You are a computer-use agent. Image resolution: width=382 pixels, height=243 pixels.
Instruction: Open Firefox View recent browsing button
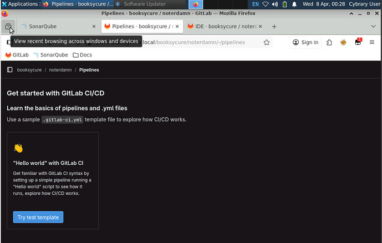(x=8, y=26)
